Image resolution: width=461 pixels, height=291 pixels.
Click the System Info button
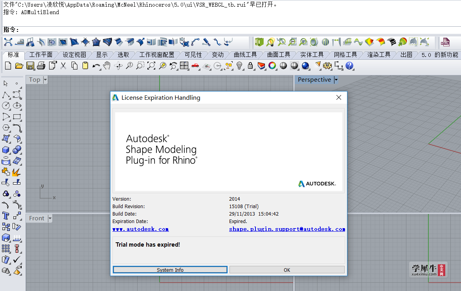[x=170, y=270]
